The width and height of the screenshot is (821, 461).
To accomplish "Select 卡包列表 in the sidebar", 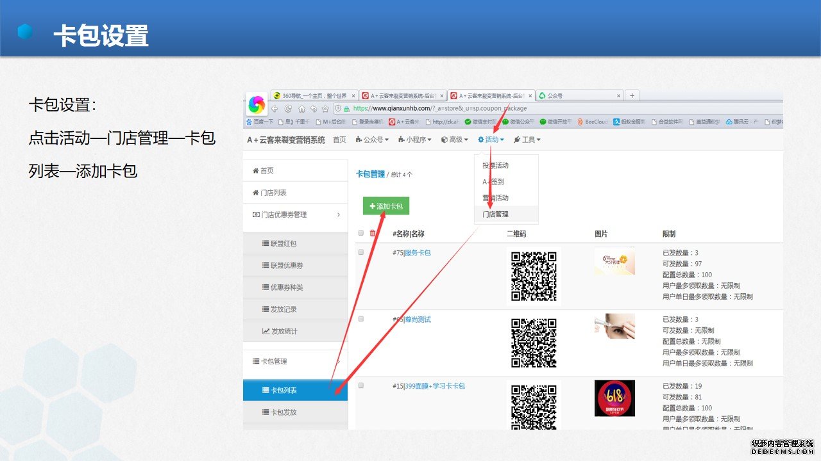I will 296,390.
